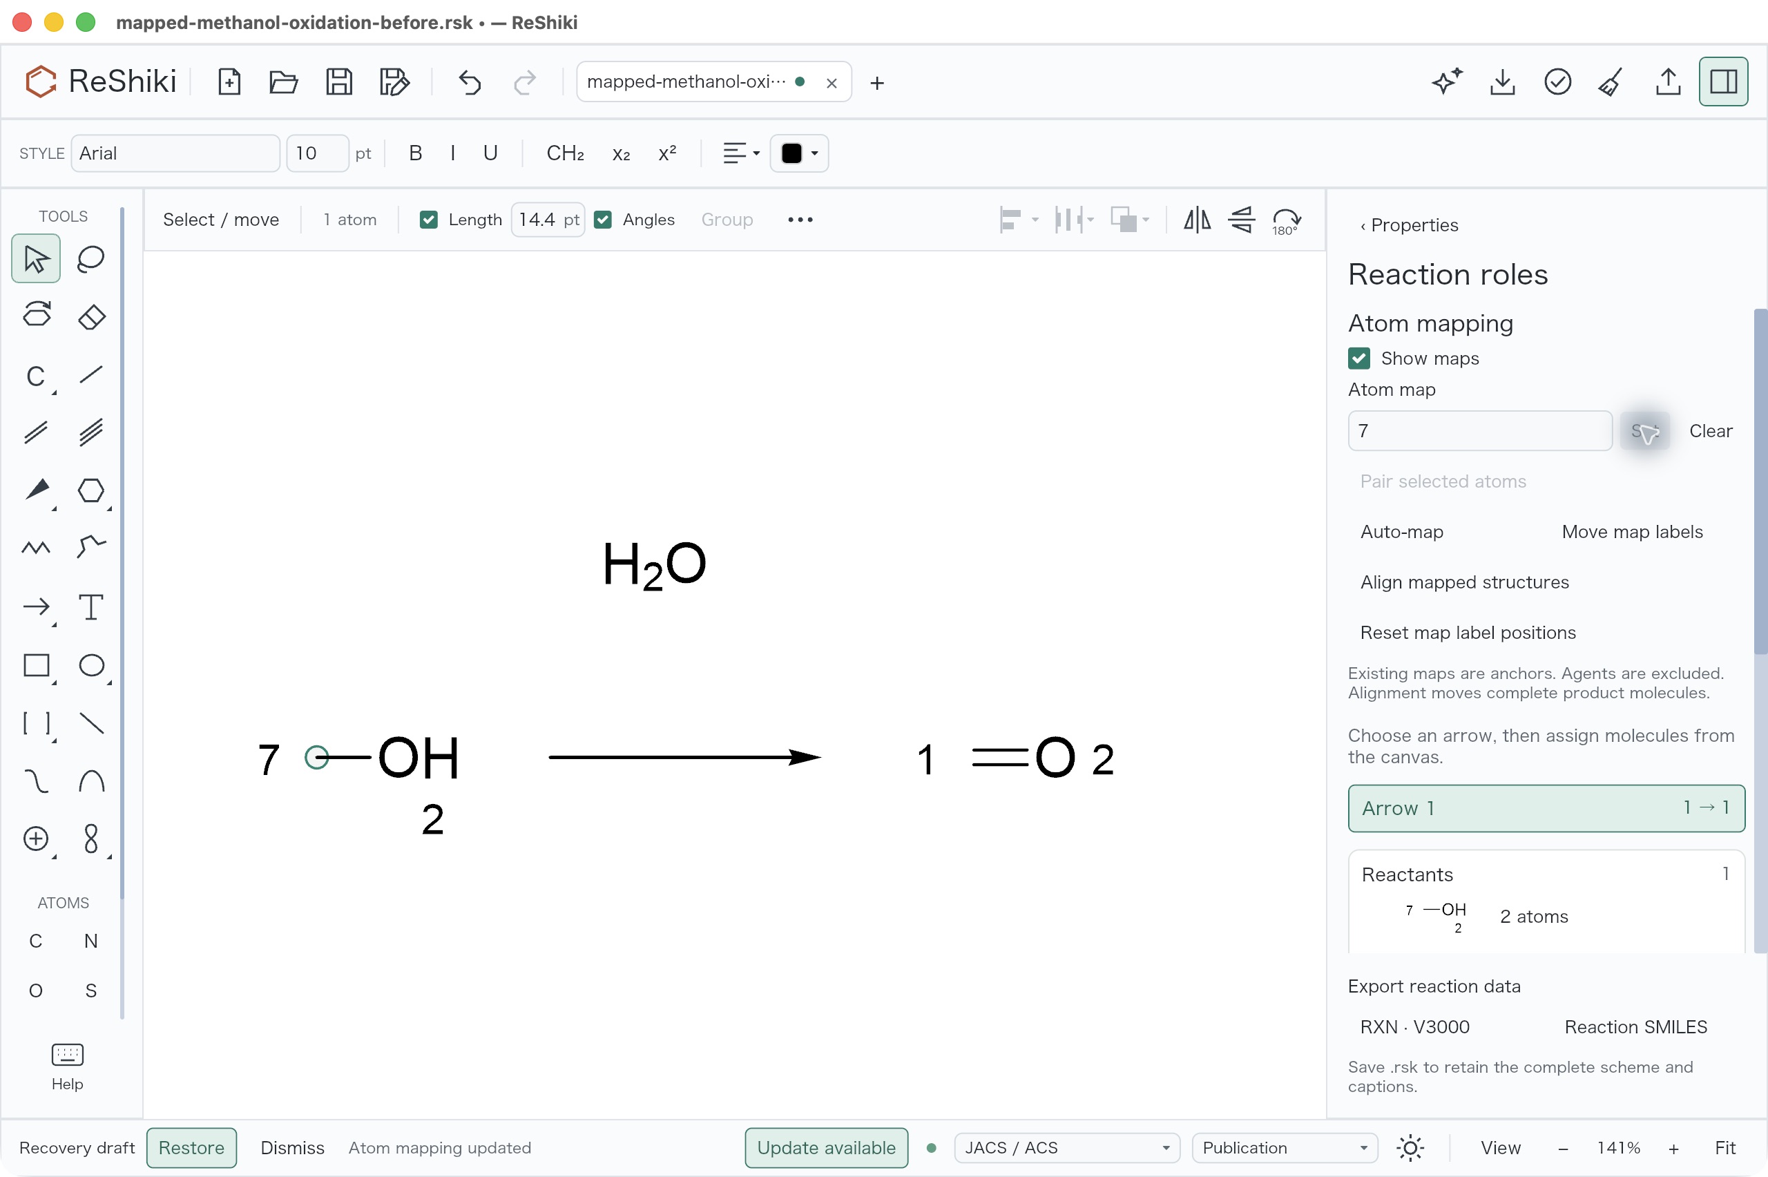Open the text color dropdown
1768x1177 pixels.
tap(799, 154)
